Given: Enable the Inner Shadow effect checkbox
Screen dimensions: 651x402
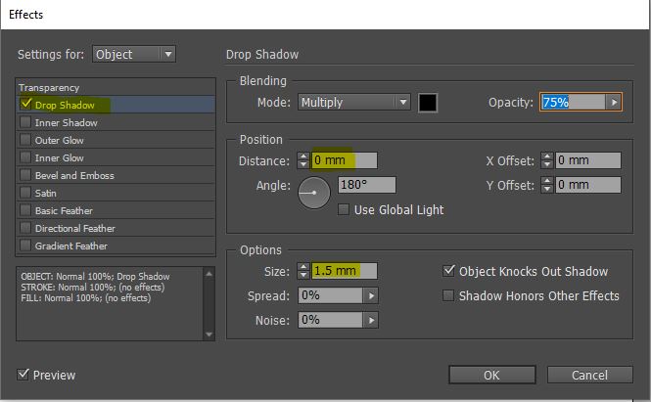Looking at the screenshot, I should [25, 122].
